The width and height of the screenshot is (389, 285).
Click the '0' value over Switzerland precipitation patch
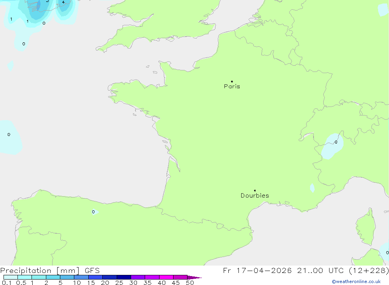(x=336, y=142)
